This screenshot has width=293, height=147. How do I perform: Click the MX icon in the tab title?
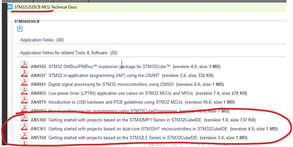click(x=10, y=7)
